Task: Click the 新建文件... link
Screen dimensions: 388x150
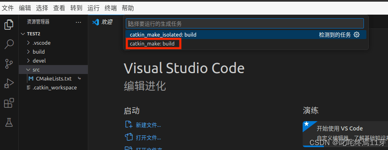Action: point(149,125)
